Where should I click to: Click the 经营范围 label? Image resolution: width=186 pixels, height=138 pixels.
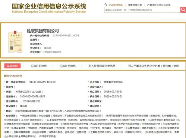12,116
